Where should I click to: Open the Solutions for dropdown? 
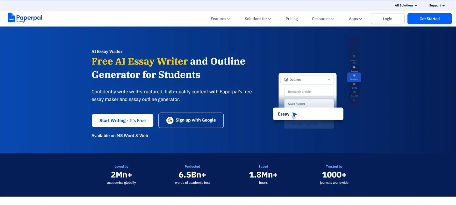tap(258, 19)
